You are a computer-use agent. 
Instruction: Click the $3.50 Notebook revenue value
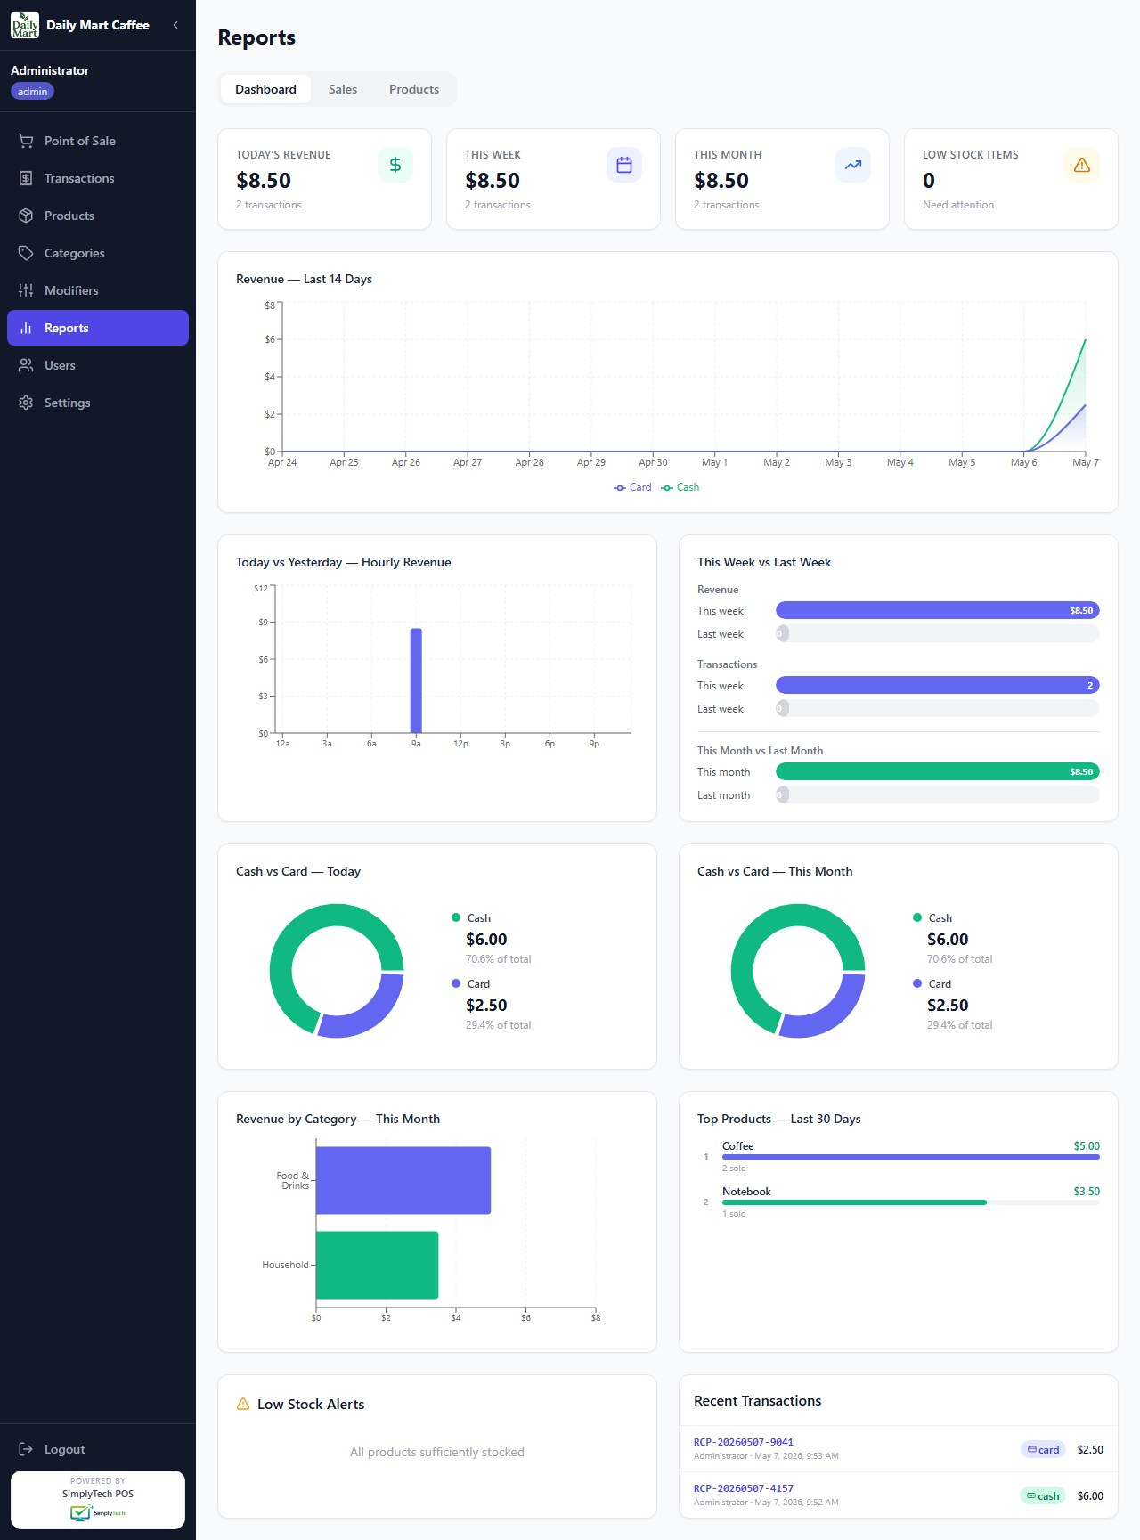point(1087,1192)
